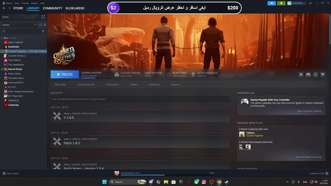Screen dimensions: 331x186
Task: Click the cloud status icon
Action: (x=117, y=74)
